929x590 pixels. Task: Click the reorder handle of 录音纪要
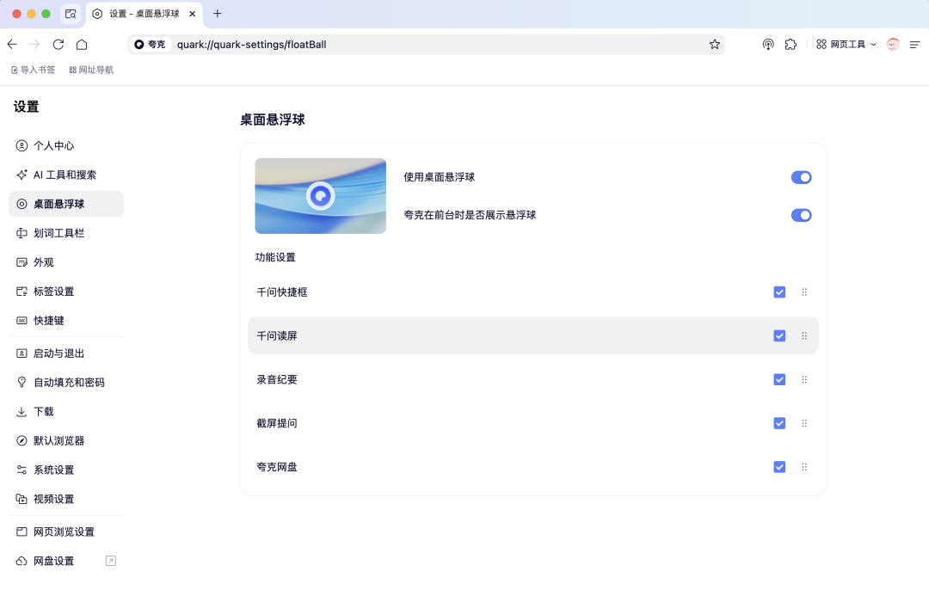804,379
